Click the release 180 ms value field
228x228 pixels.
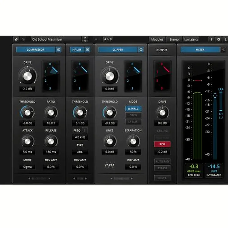click(51, 152)
